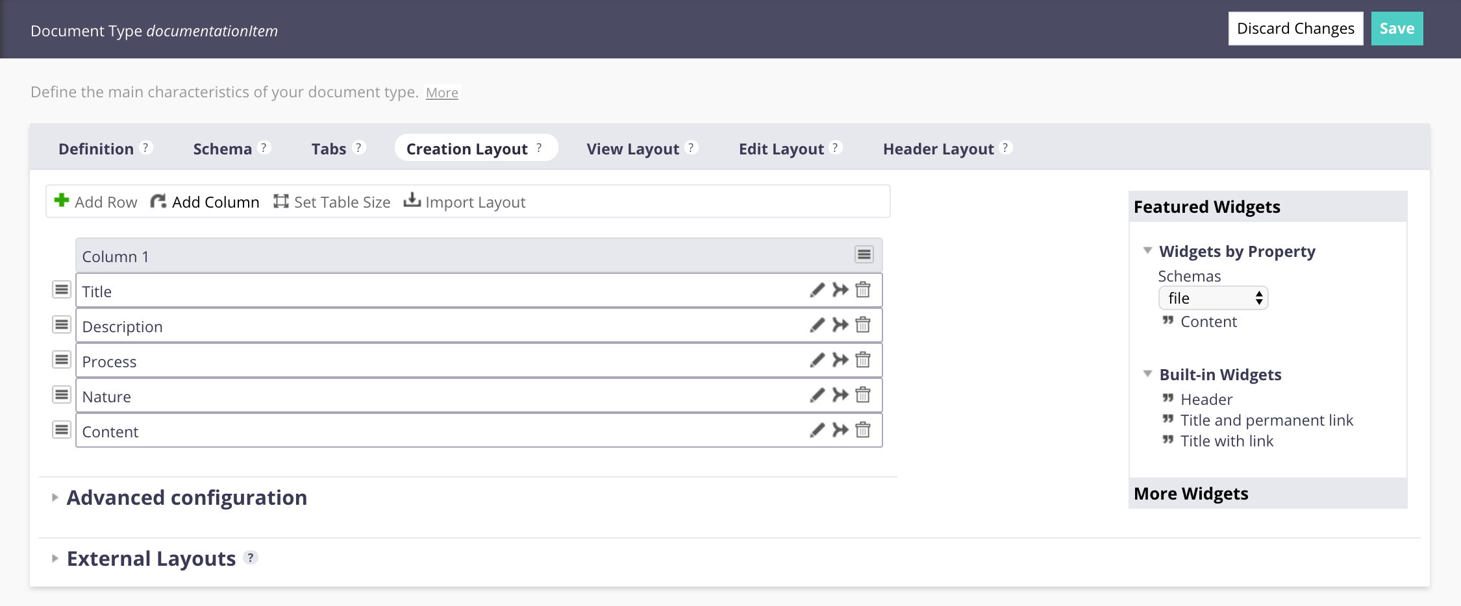Click the Discard Changes button

click(1295, 29)
